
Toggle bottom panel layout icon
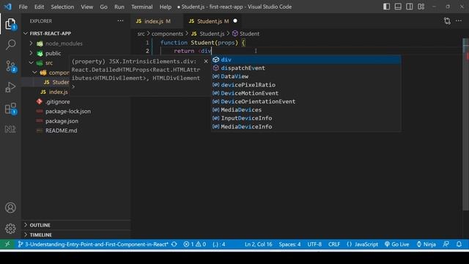pos(398,7)
